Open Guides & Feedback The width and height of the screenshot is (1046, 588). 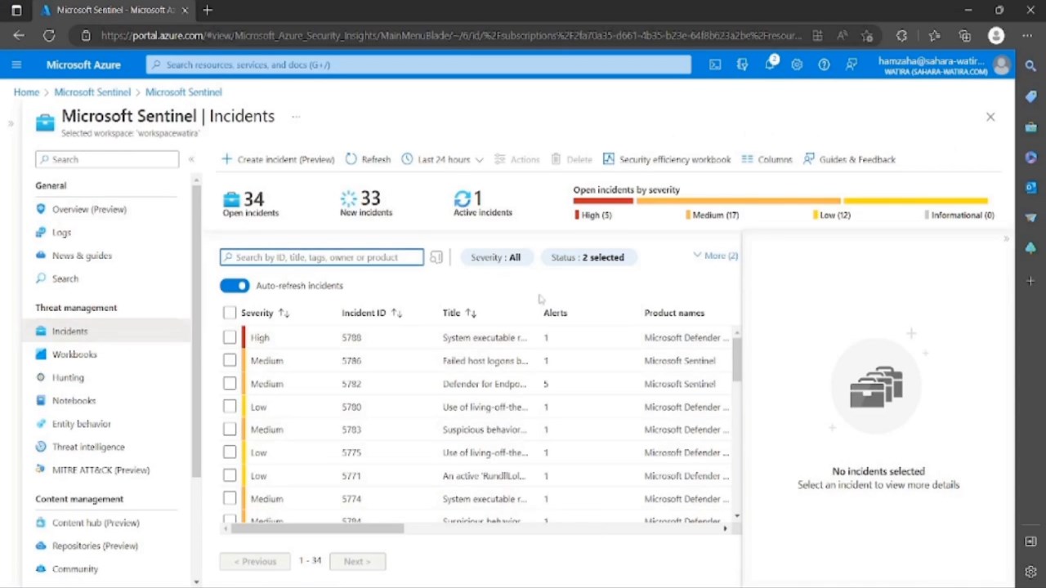coord(849,159)
